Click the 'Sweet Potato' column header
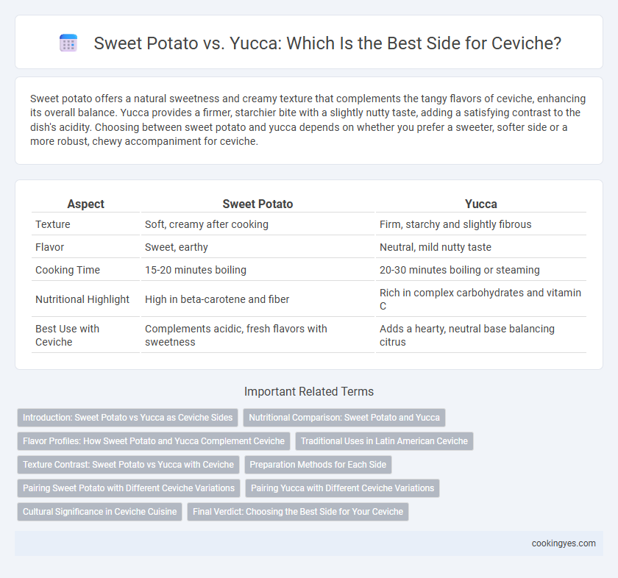The image size is (618, 578). 257,204
